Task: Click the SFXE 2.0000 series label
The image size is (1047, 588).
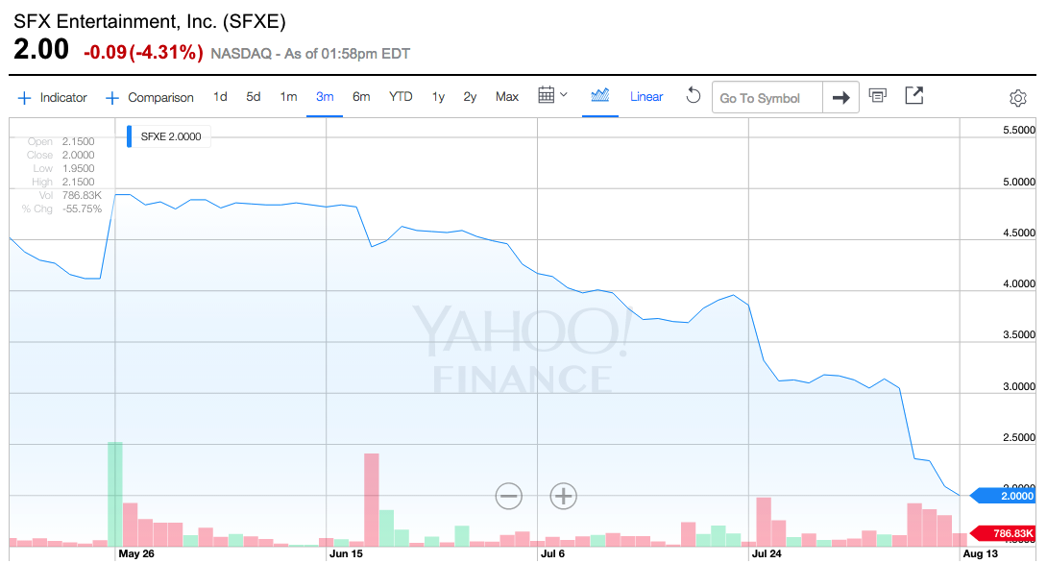Action: coord(170,136)
